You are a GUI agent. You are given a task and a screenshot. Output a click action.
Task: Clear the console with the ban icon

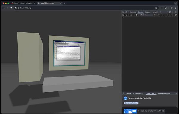(x=126, y=15)
